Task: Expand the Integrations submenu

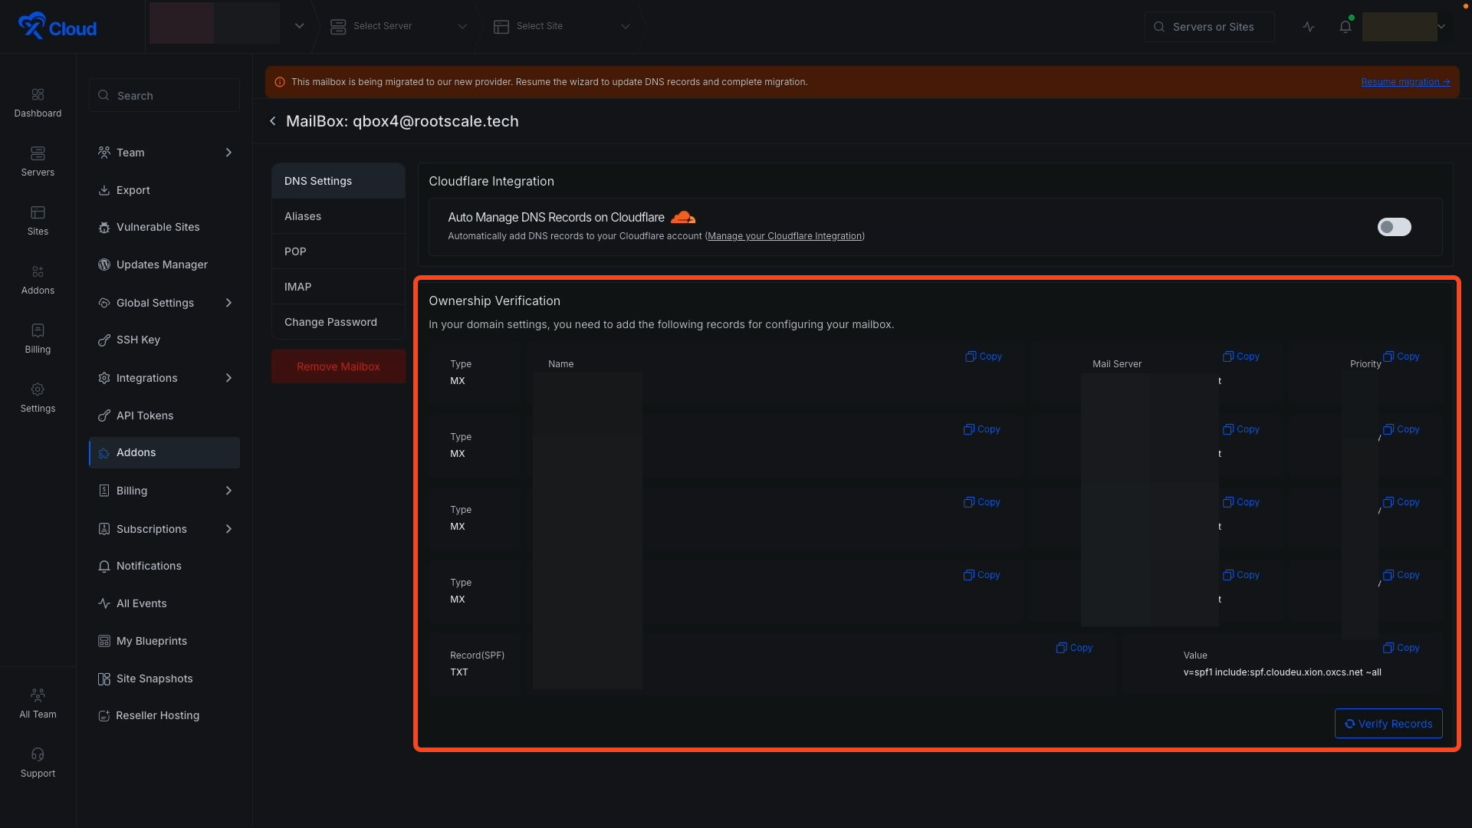Action: pyautogui.click(x=228, y=378)
